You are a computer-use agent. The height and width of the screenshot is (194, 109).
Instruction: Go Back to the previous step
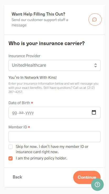tap(17, 177)
